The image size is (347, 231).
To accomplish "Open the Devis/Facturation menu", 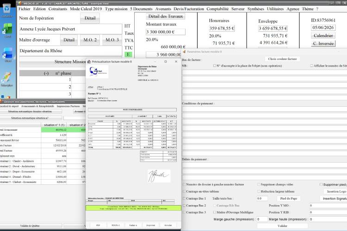I will (x=189, y=9).
